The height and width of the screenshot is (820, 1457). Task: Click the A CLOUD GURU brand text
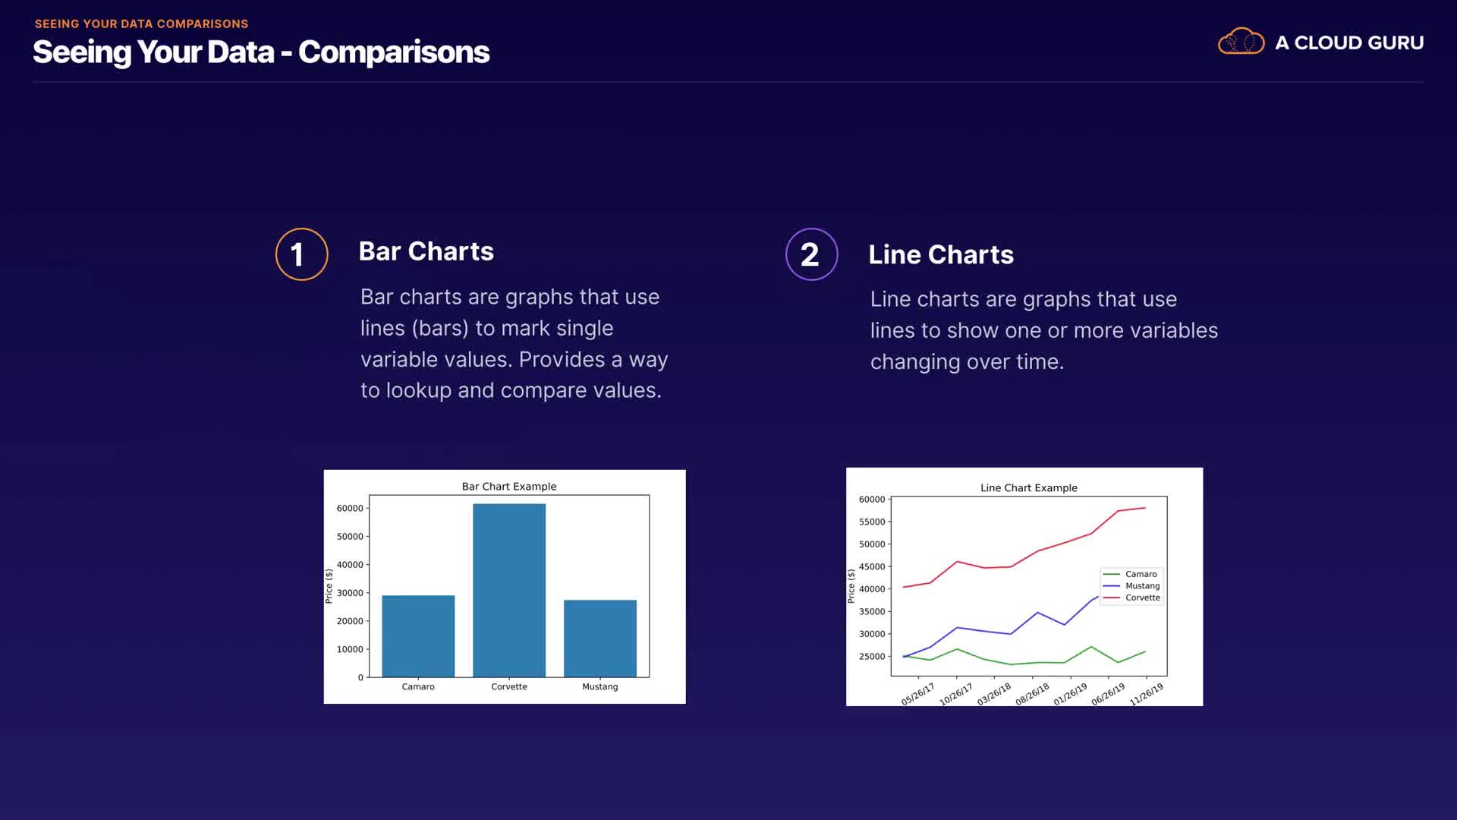pyautogui.click(x=1348, y=43)
